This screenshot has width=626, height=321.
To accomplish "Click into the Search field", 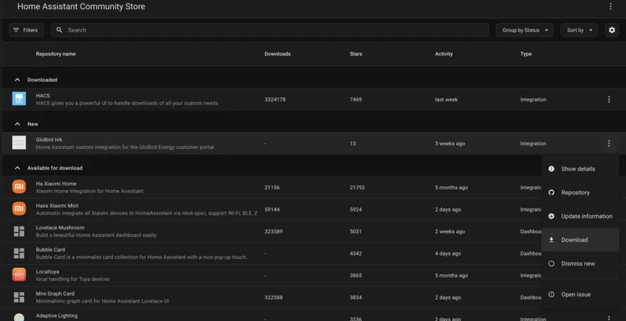I will [270, 30].
